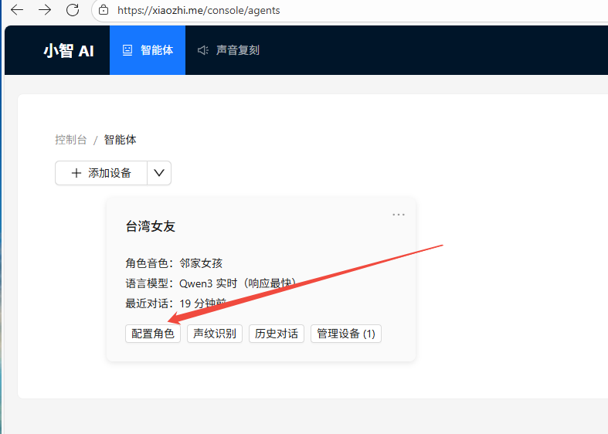Click the 台湾女友 agent title
This screenshot has width=608, height=434.
(150, 226)
